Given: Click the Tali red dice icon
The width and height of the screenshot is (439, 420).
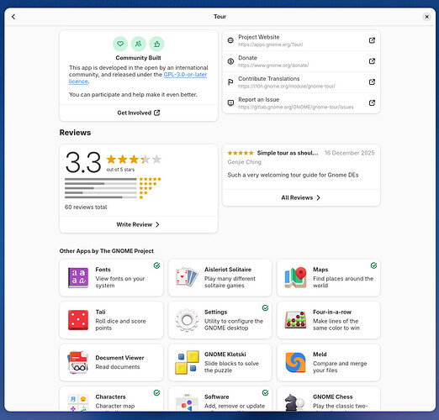Looking at the screenshot, I should [x=78, y=320].
